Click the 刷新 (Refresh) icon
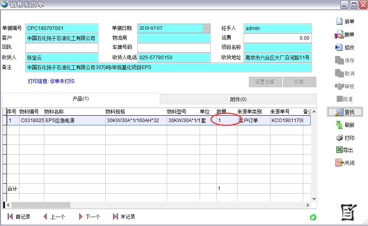The width and height of the screenshot is (368, 226). pyautogui.click(x=339, y=125)
